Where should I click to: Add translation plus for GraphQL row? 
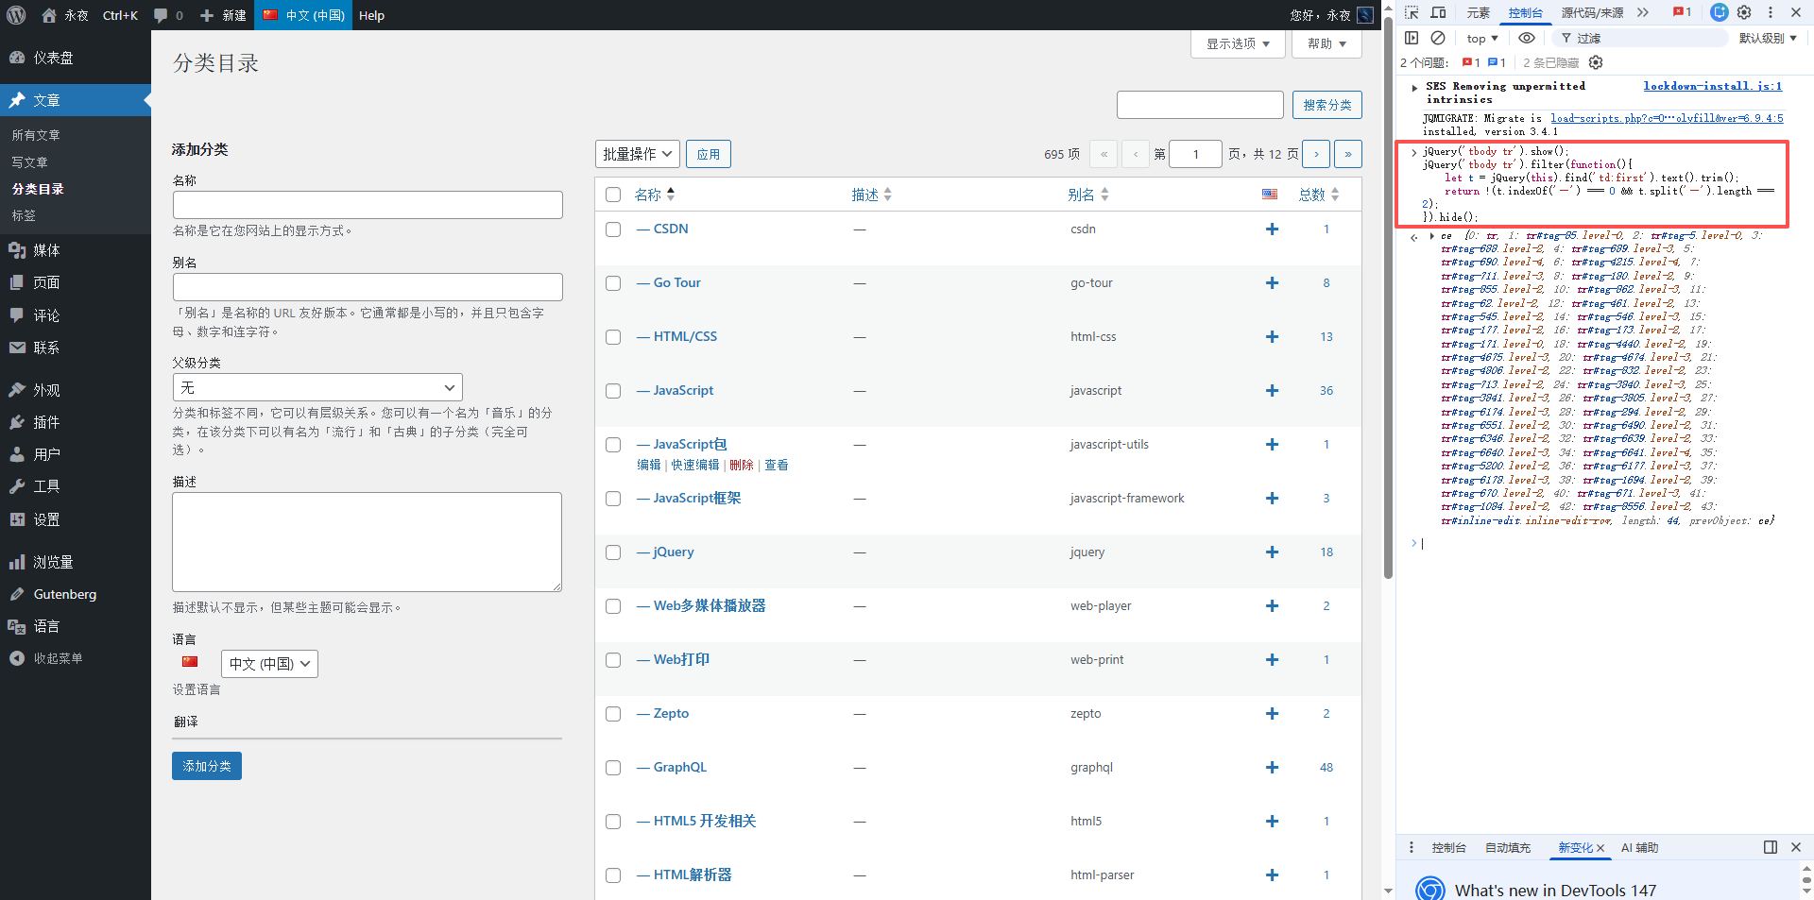(1272, 767)
